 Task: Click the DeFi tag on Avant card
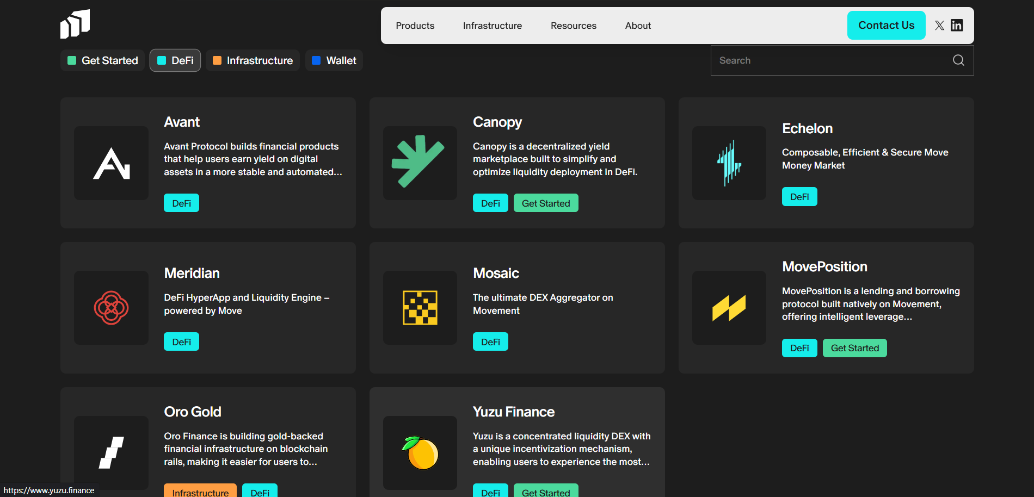click(x=182, y=203)
